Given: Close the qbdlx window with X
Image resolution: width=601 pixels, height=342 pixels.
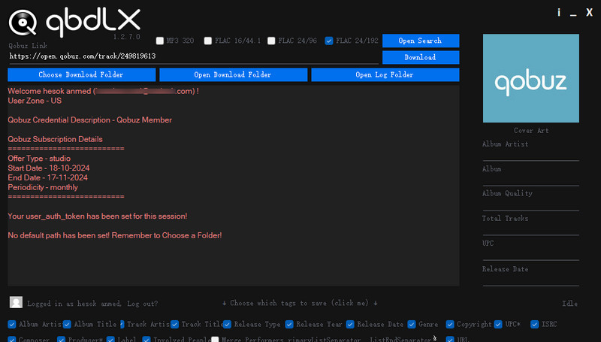Looking at the screenshot, I should [x=590, y=13].
